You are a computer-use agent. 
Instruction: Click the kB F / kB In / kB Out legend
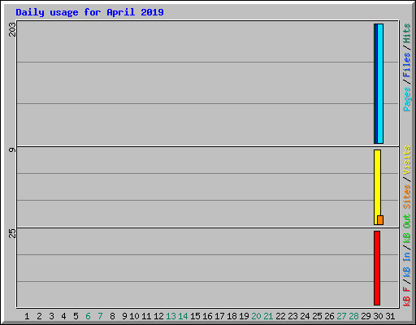(x=407, y=260)
